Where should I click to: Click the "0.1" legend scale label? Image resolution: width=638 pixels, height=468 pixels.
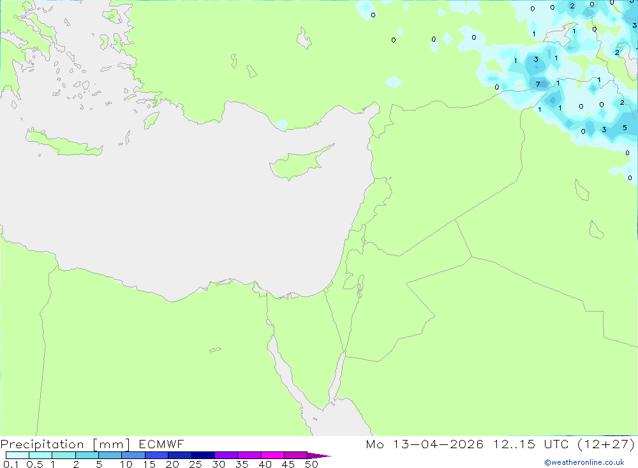click(11, 464)
